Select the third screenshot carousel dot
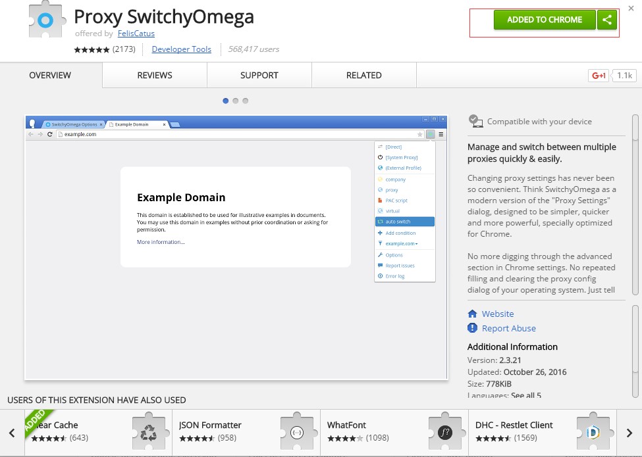Viewport: 642px width, 457px height. pyautogui.click(x=245, y=101)
